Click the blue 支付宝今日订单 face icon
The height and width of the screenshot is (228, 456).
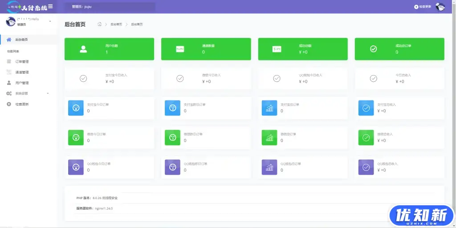pos(76,108)
